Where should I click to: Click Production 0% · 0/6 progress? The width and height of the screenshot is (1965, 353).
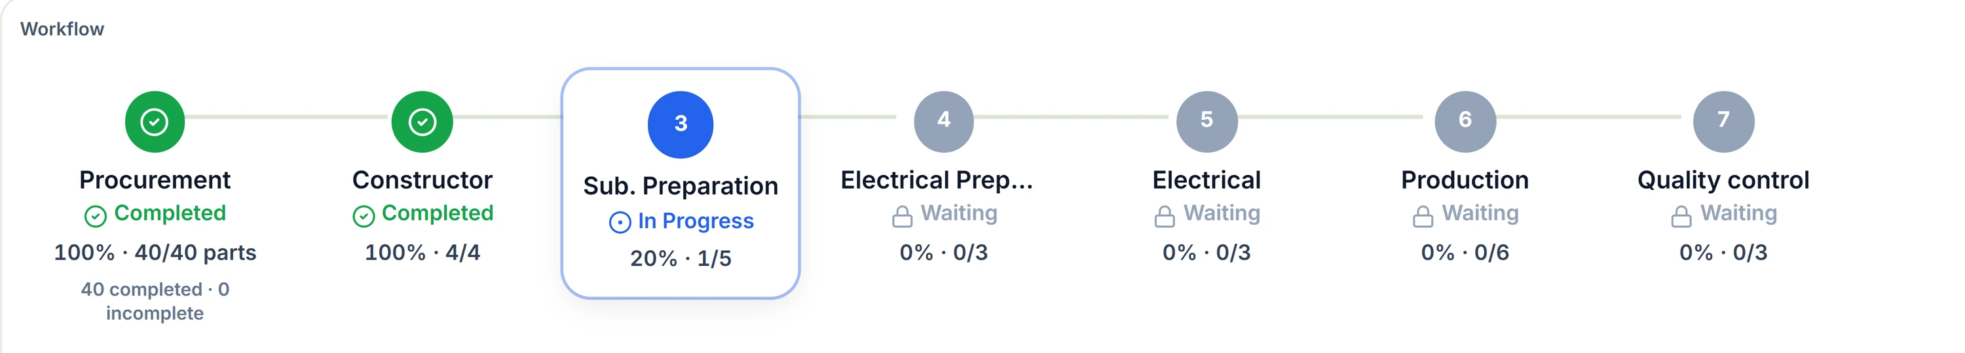tap(1465, 252)
